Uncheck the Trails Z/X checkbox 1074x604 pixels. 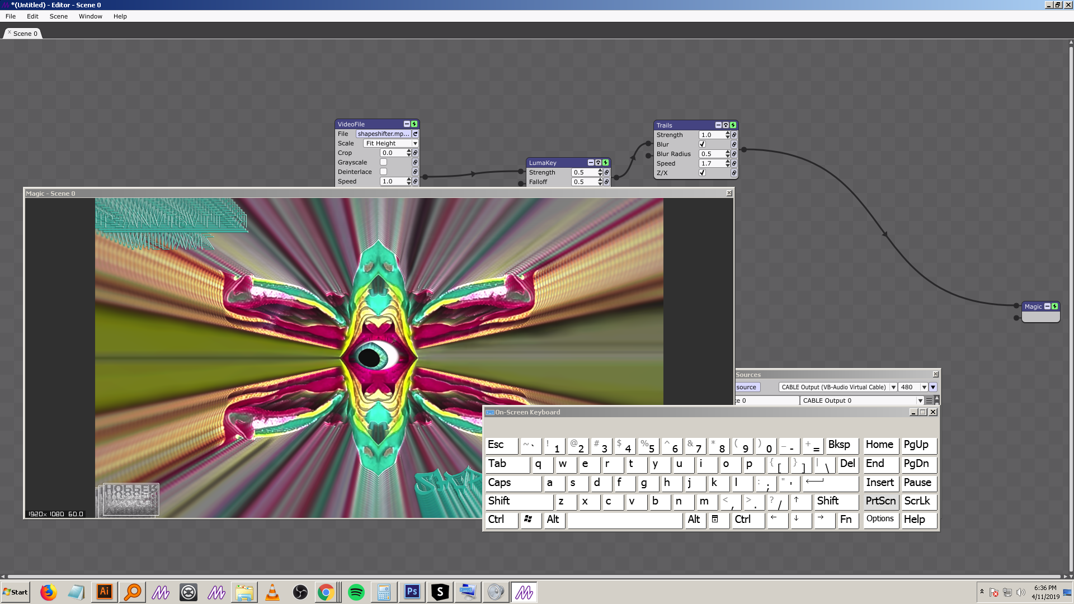click(703, 173)
